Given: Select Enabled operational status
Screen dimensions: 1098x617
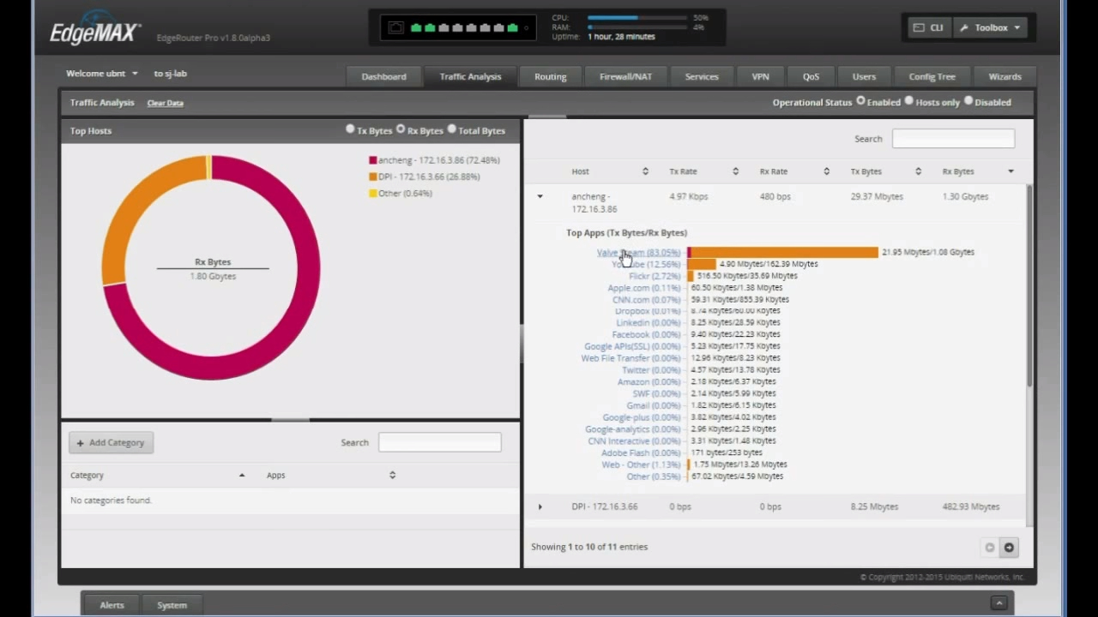Looking at the screenshot, I should (x=860, y=101).
